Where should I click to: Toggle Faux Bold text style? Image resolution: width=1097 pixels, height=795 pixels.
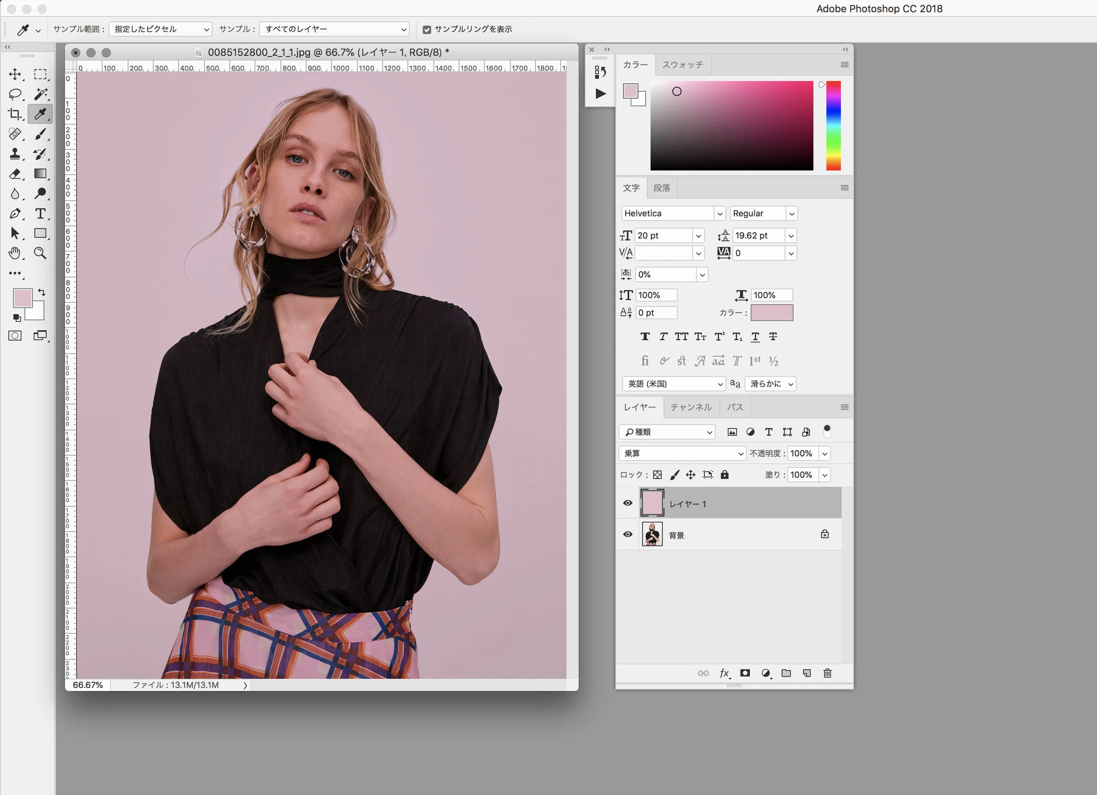tap(645, 337)
